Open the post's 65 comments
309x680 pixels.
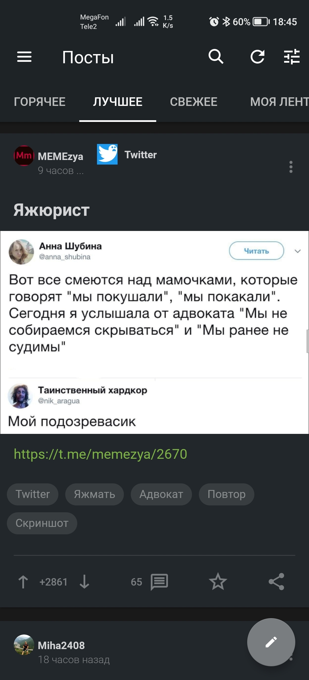159,582
